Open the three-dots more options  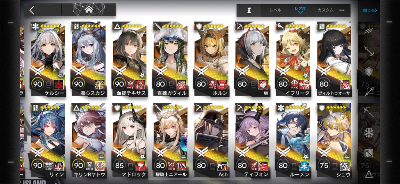click(x=342, y=10)
